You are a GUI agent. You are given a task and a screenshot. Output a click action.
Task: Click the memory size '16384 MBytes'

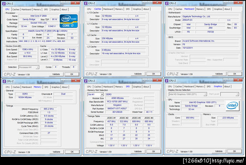[25, 97]
